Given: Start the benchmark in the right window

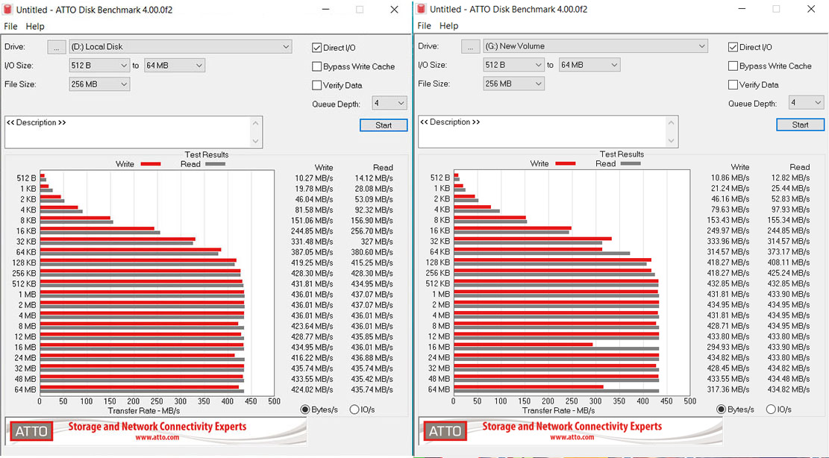Looking at the screenshot, I should 800,125.
